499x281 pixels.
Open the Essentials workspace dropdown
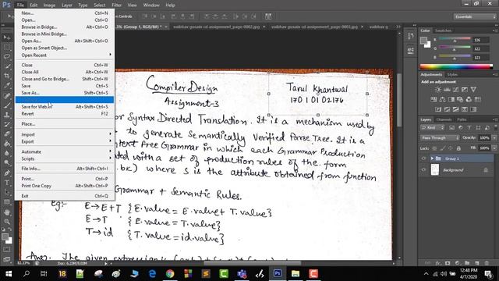coord(475,16)
